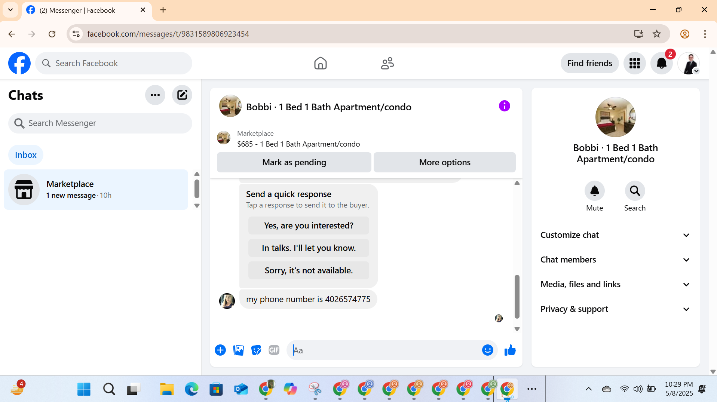Open chat header title Bobbi apartment listing
Viewport: 717px width, 402px height.
[x=328, y=107]
